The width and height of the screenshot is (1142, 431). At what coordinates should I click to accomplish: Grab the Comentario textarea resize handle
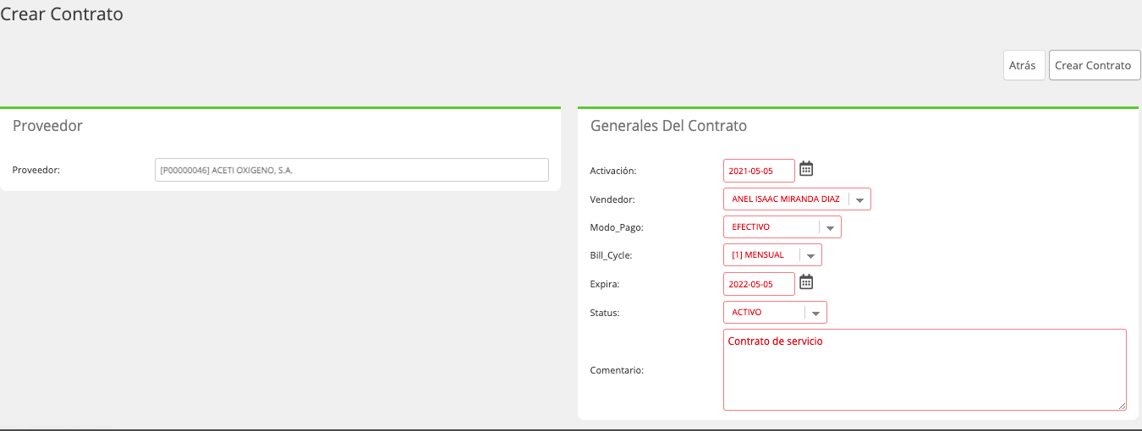1121,406
